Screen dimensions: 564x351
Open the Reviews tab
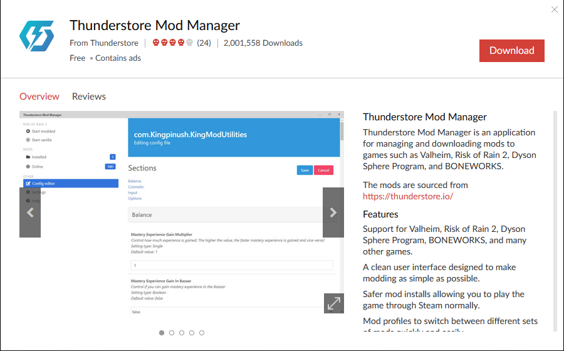[x=89, y=97]
